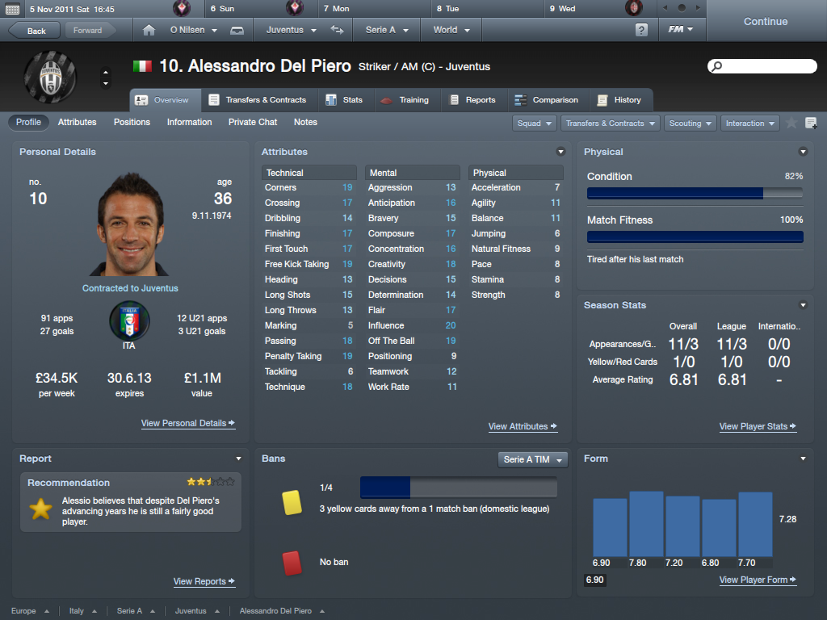Screen dimensions: 827x620
Task: Open the Scouting dropdown menu
Action: click(690, 123)
